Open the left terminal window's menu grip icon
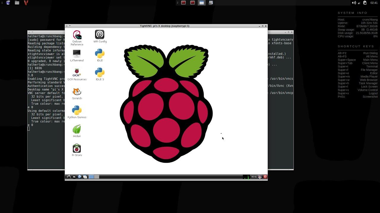380x213 pixels. click(29, 32)
